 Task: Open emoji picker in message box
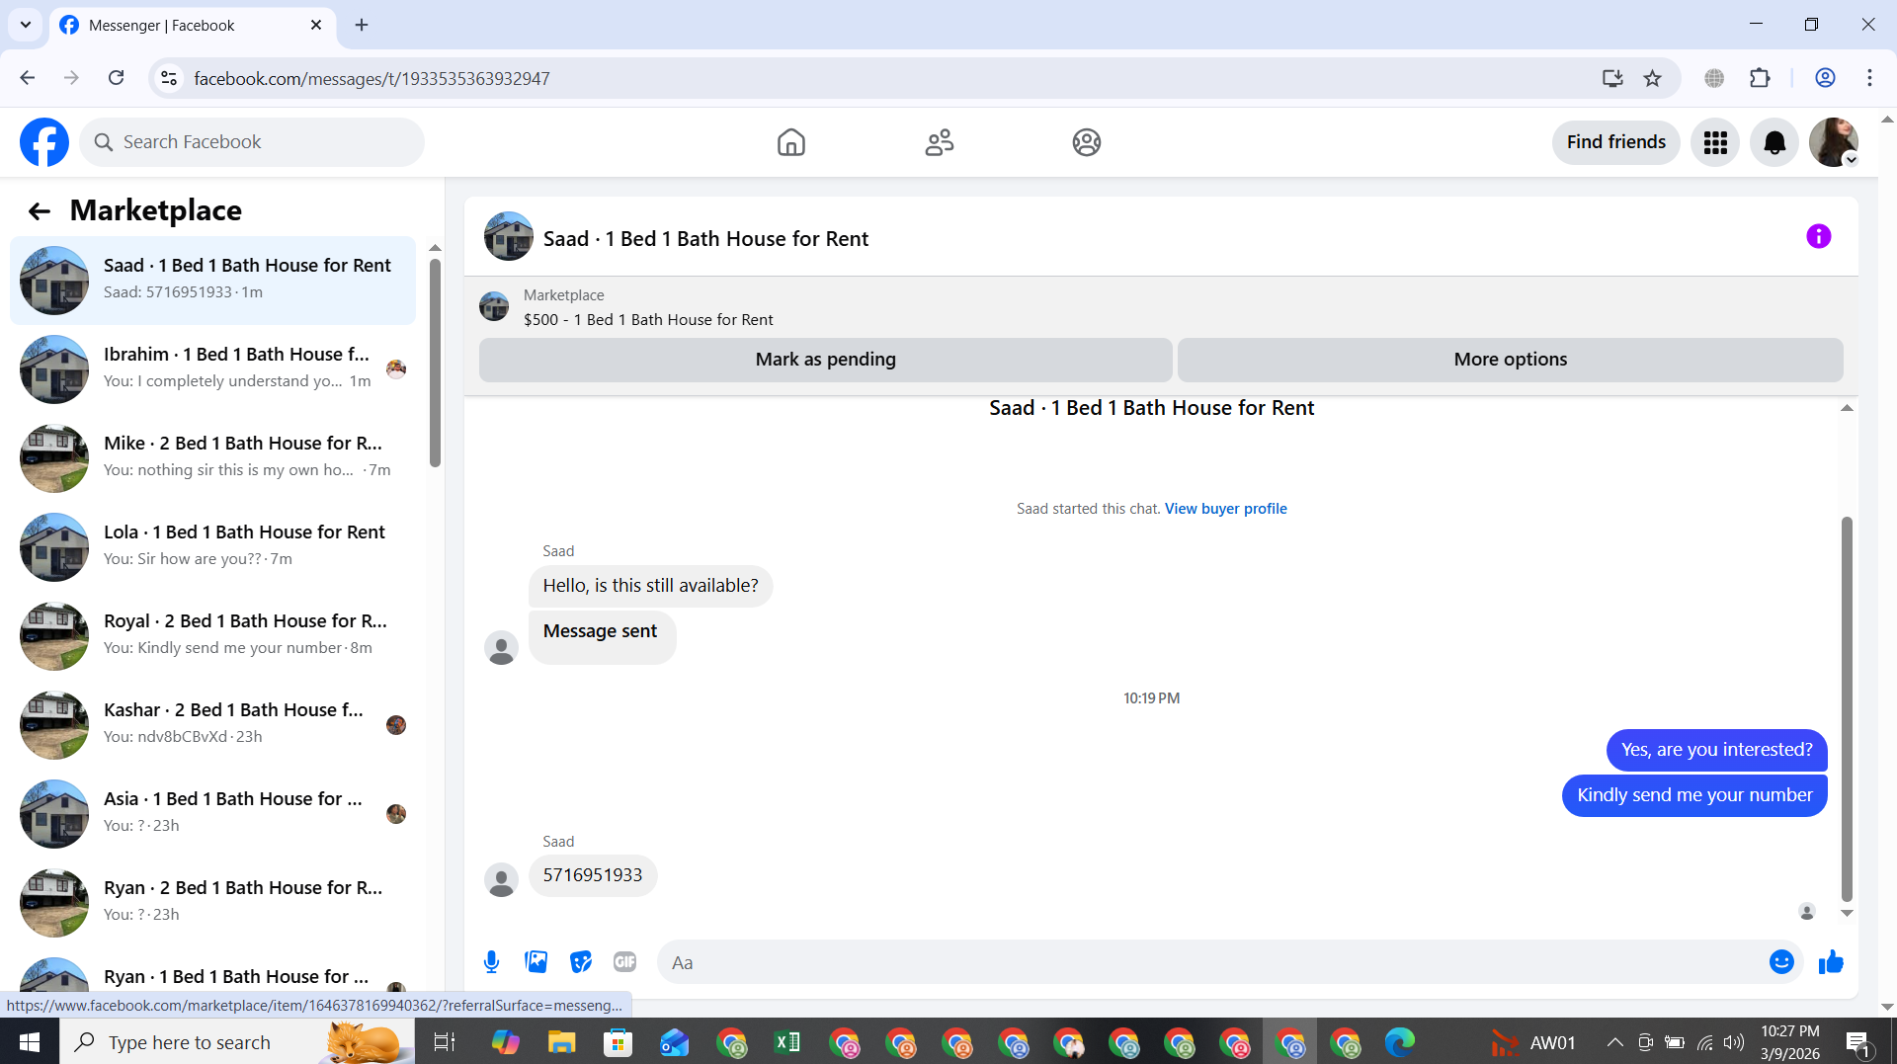(1781, 962)
